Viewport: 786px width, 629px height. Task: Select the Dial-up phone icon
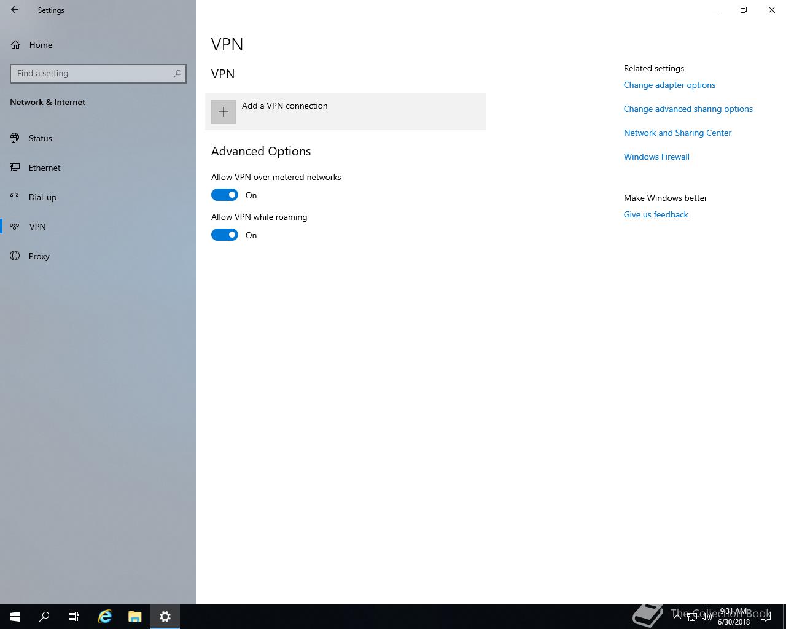[15, 197]
